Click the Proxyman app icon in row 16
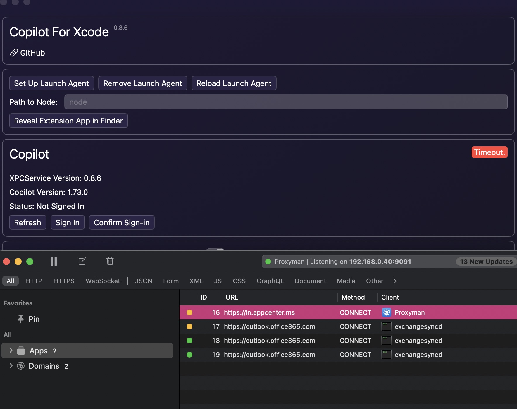Image resolution: width=517 pixels, height=409 pixels. point(387,312)
